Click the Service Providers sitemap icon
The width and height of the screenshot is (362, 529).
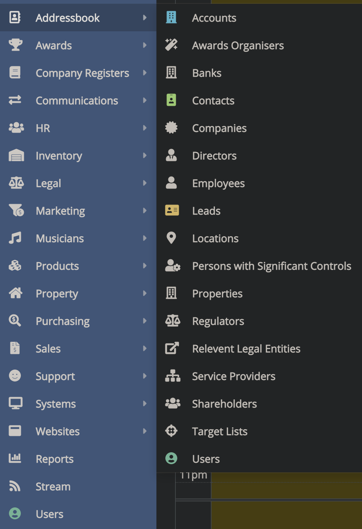pyautogui.click(x=172, y=376)
